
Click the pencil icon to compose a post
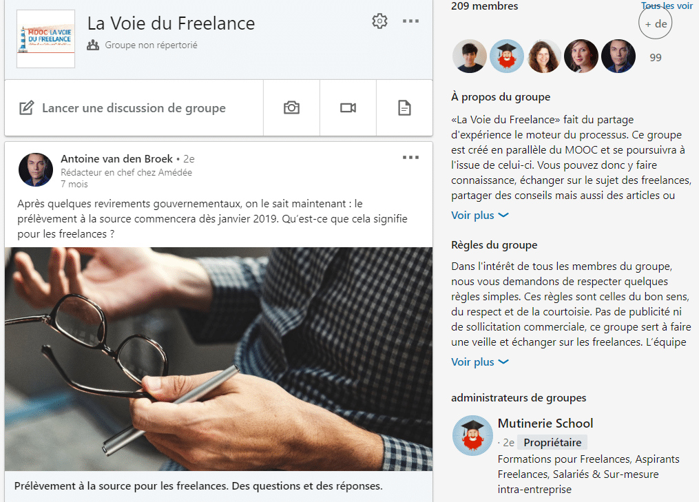click(x=27, y=107)
